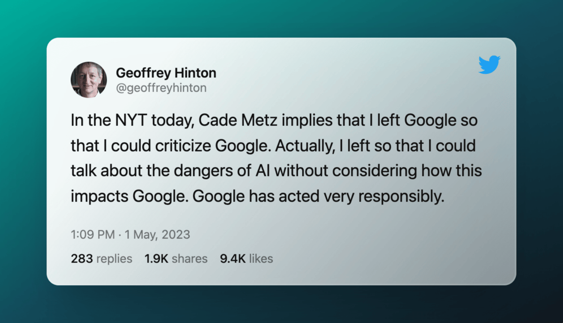Screen dimensions: 563x323
Task: Click the 1:09 PM timestamp
Action: tap(91, 235)
